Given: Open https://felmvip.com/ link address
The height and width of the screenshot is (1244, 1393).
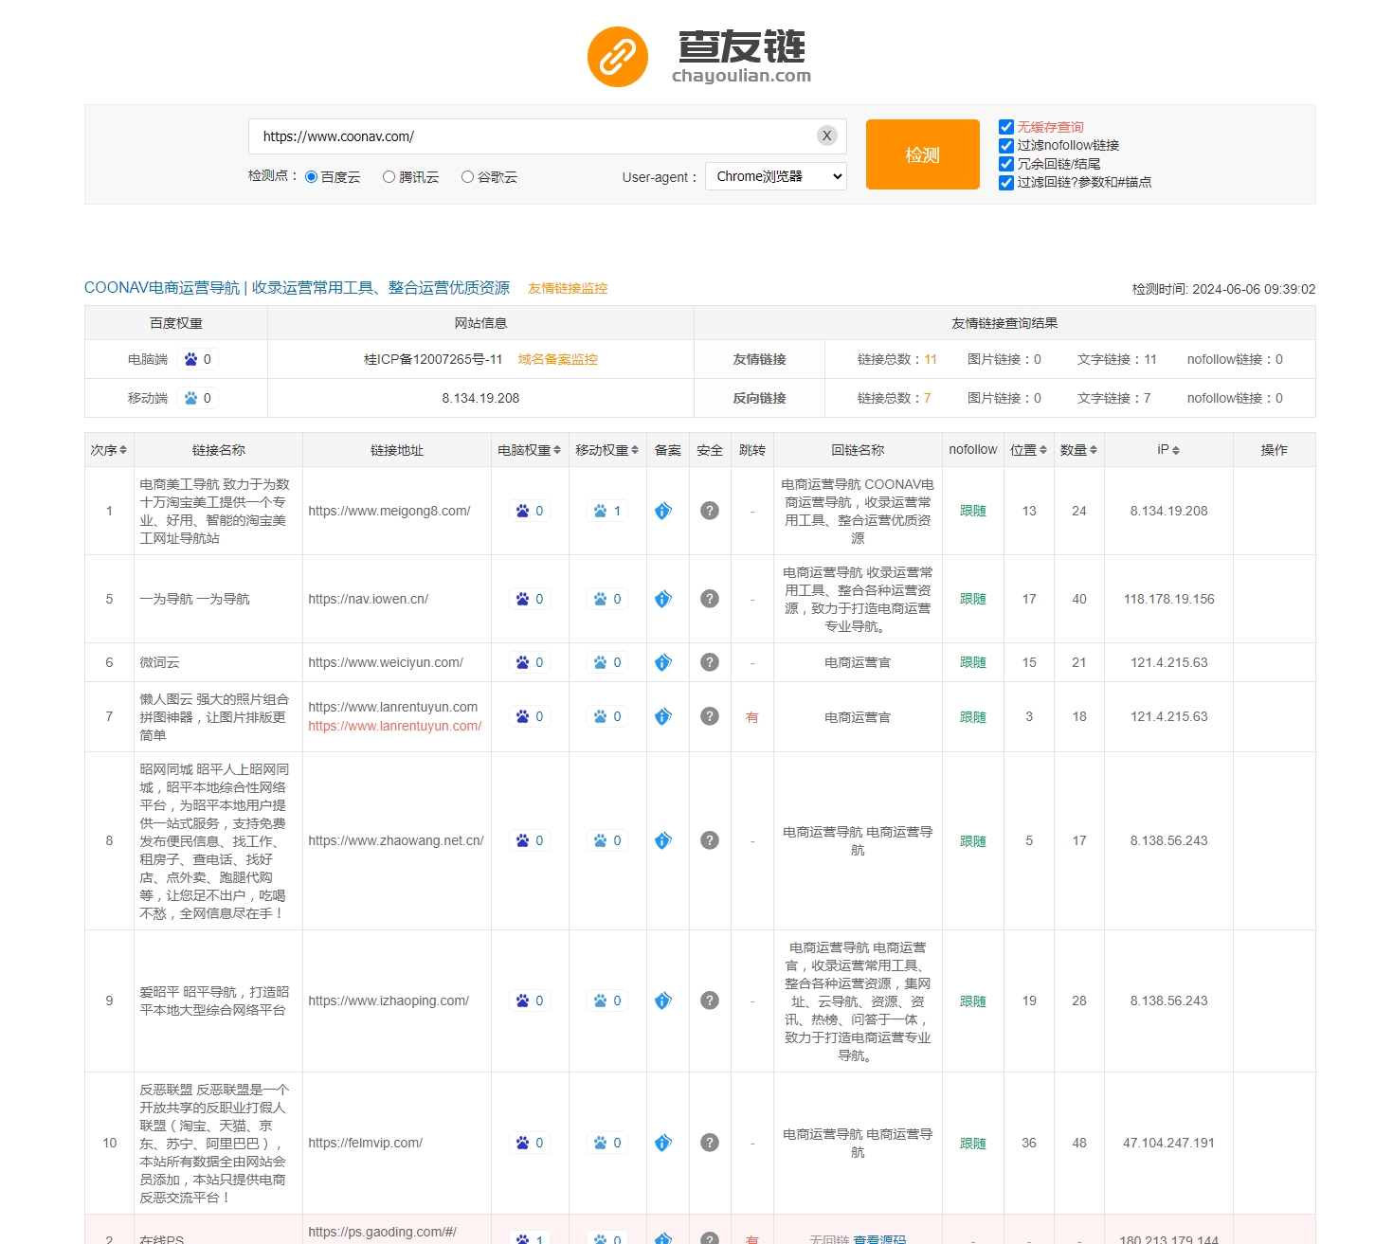Looking at the screenshot, I should coord(366,1143).
